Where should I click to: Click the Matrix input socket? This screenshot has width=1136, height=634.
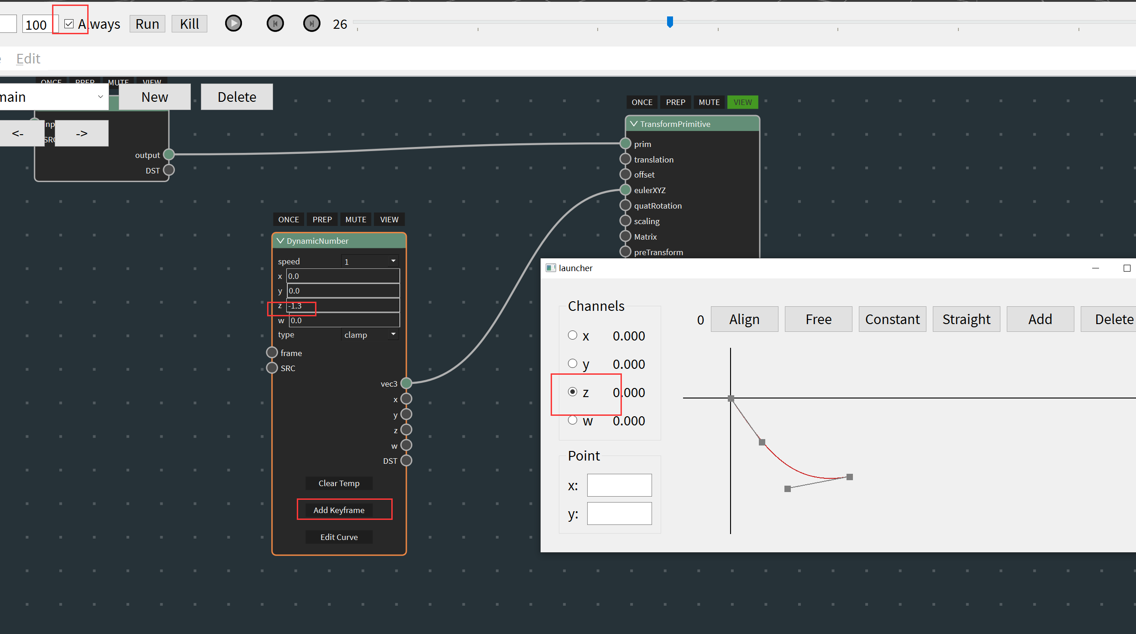click(626, 236)
